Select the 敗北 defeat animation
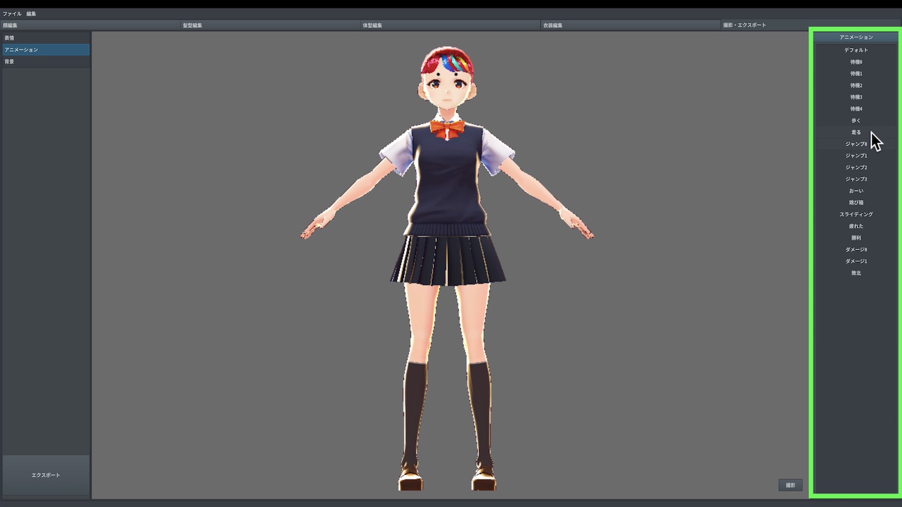Image resolution: width=902 pixels, height=507 pixels. point(856,273)
